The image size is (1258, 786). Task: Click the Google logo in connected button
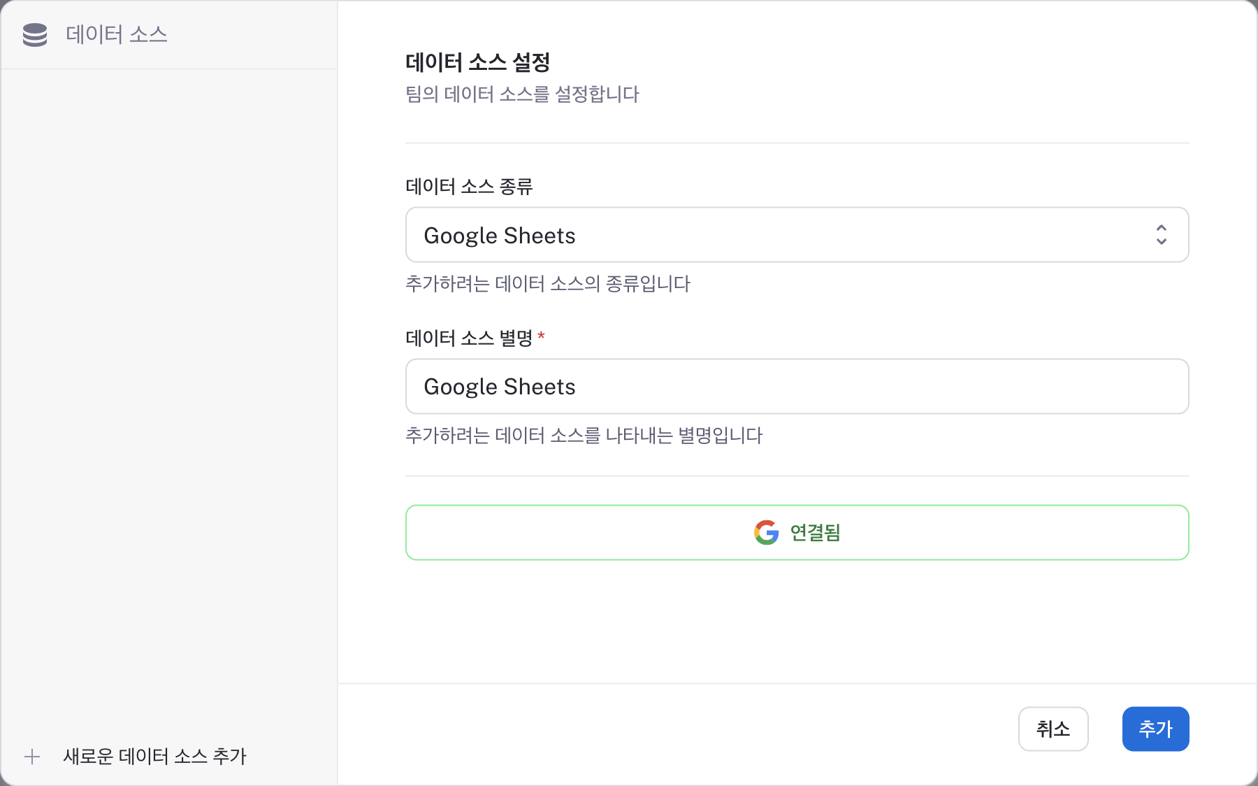coord(767,532)
